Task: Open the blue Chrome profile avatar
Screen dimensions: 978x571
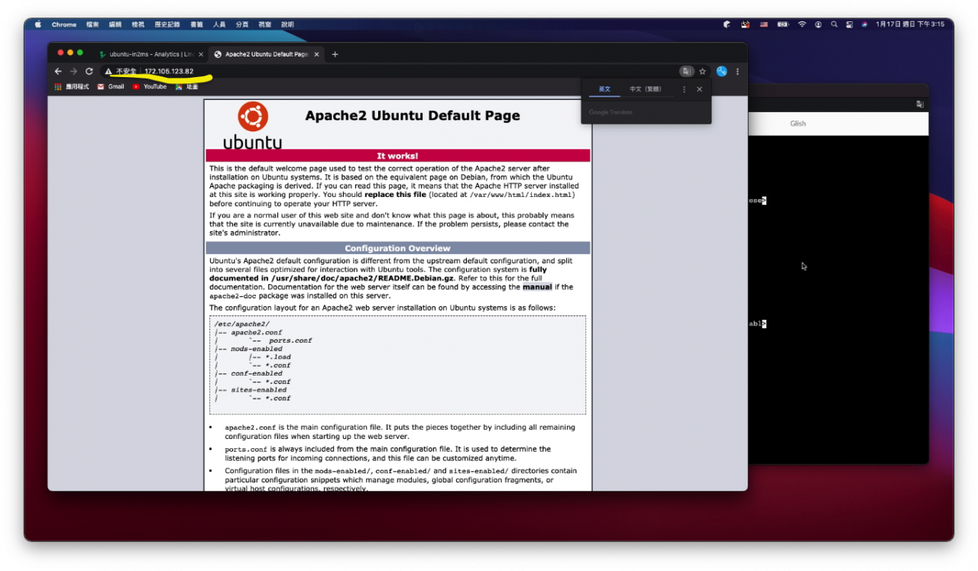Action: coord(721,71)
